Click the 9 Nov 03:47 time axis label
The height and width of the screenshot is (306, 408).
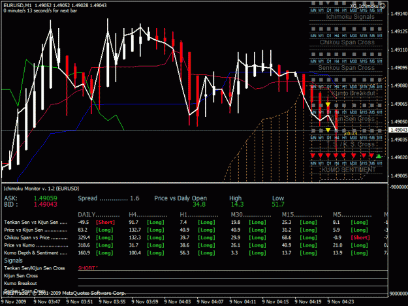click(47, 302)
